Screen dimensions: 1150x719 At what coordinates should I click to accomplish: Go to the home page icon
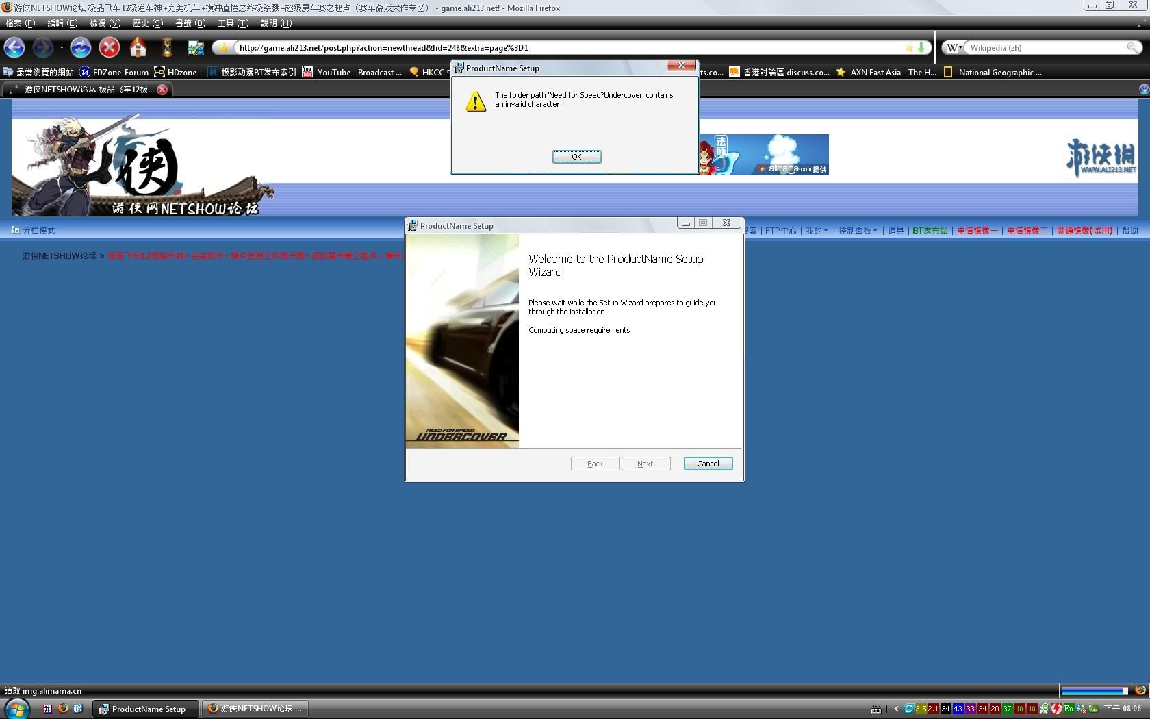pyautogui.click(x=138, y=47)
